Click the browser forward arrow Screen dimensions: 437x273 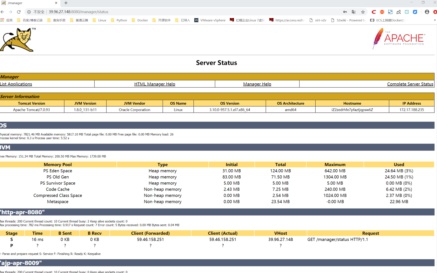[11, 12]
